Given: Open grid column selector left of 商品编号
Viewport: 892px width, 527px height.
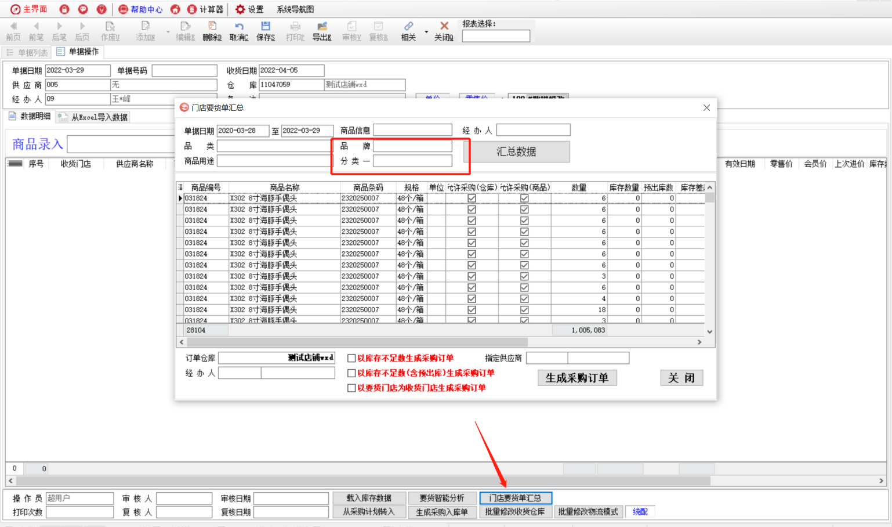Looking at the screenshot, I should click(180, 187).
